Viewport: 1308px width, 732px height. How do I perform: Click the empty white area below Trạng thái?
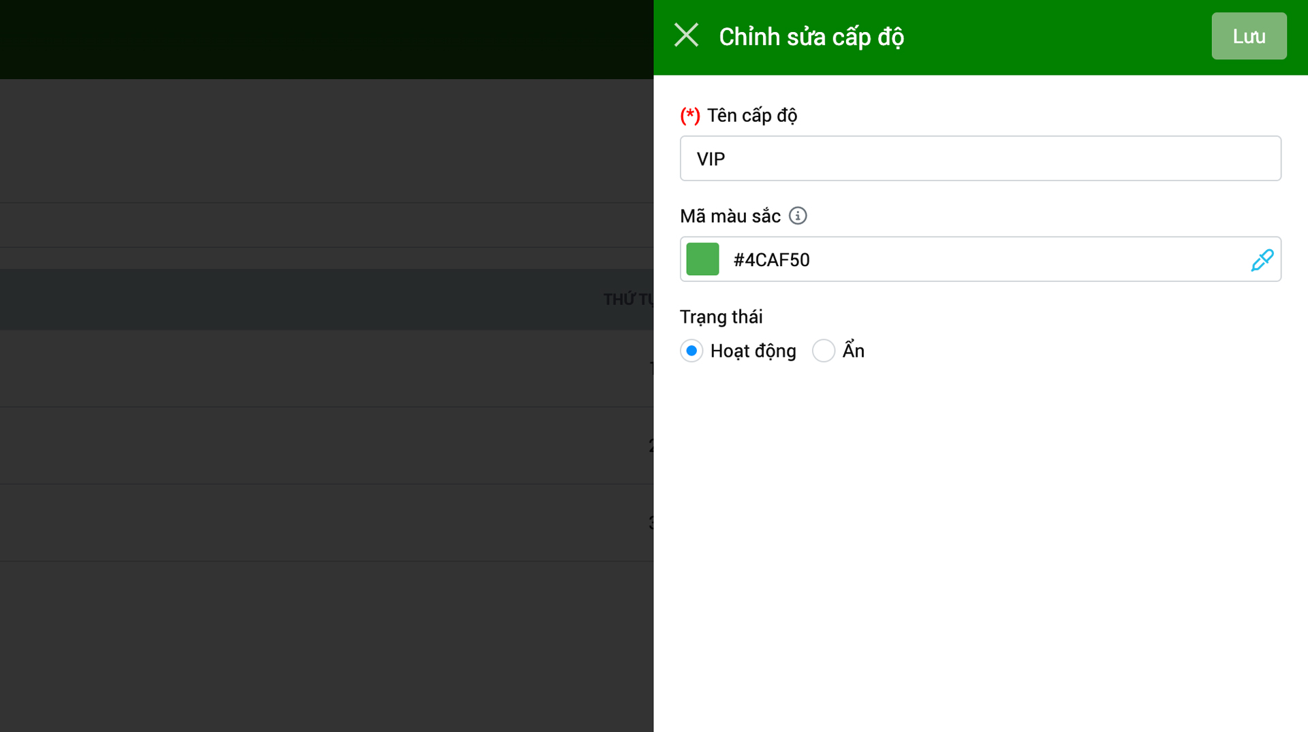tap(980, 545)
